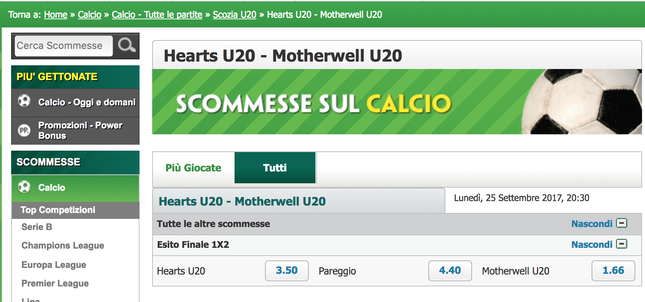Select Pareggio odds 4.40
This screenshot has height=302, width=645.
[x=450, y=270]
